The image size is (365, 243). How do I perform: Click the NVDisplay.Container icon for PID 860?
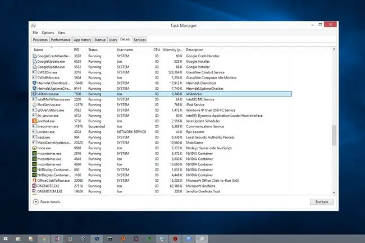click(34, 169)
